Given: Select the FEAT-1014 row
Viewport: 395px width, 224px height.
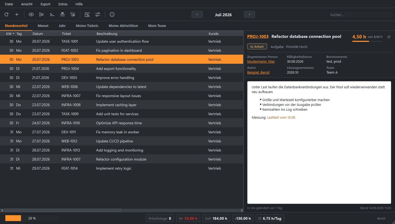Looking at the screenshot, I should (x=121, y=168).
